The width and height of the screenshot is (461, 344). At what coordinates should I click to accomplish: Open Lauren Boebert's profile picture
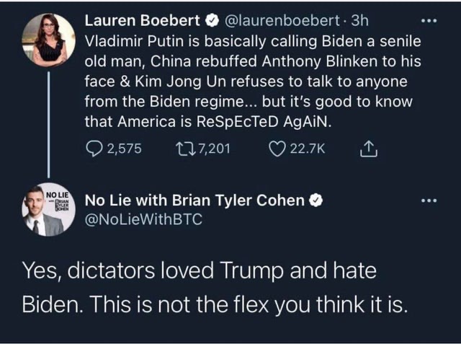(48, 40)
